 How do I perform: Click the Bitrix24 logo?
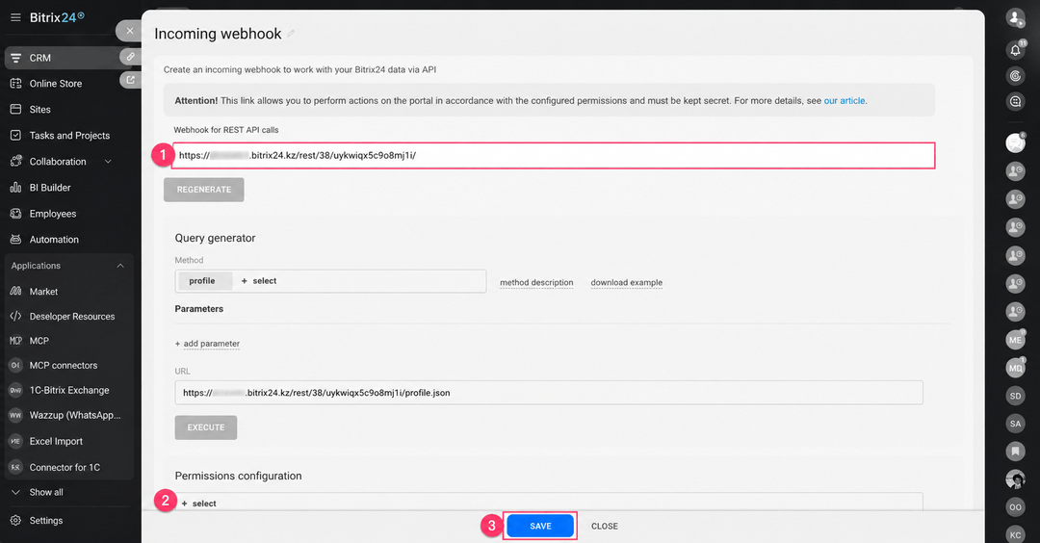(x=57, y=18)
